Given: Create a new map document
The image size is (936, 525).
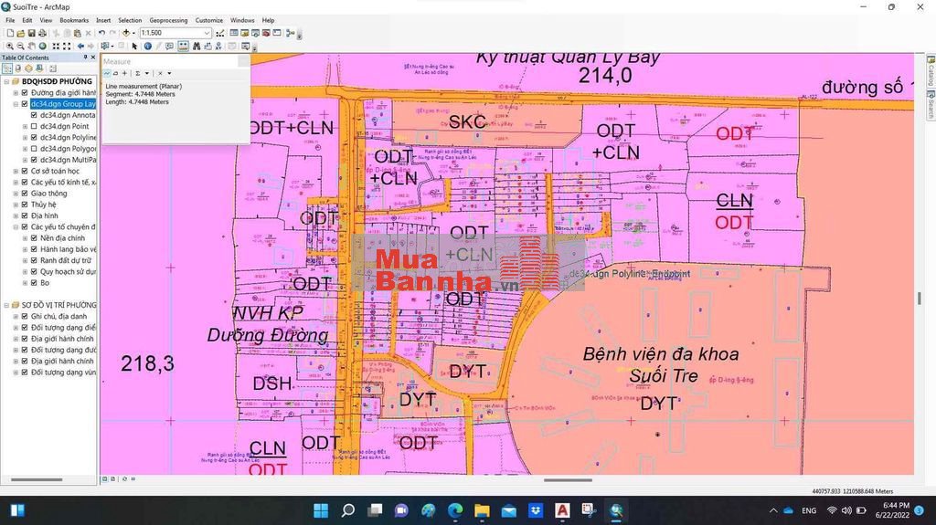Looking at the screenshot, I should pyautogui.click(x=10, y=33).
